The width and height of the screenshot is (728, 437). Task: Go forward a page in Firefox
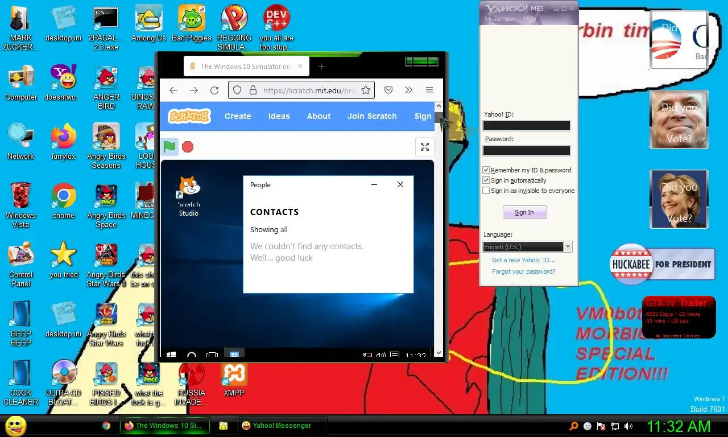pyautogui.click(x=194, y=90)
